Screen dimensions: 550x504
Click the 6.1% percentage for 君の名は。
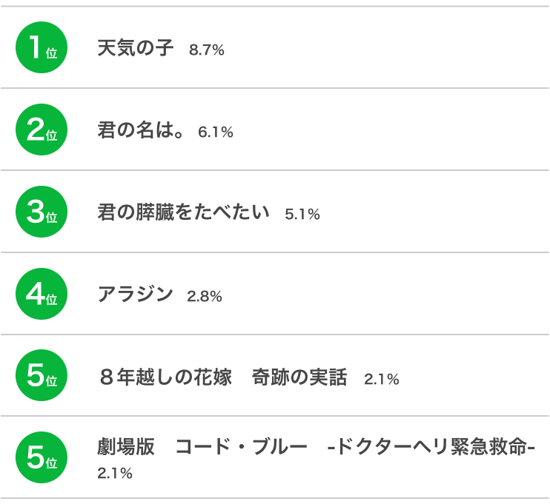216,132
